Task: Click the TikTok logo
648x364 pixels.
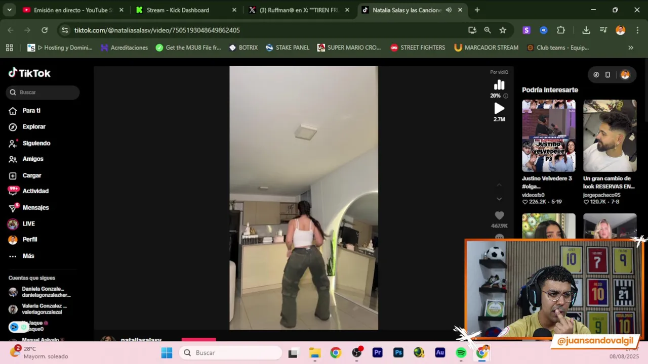Action: pos(29,73)
